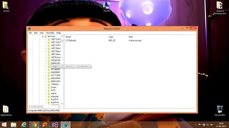
Task: Select the (Default) value name
Action: click(72, 41)
